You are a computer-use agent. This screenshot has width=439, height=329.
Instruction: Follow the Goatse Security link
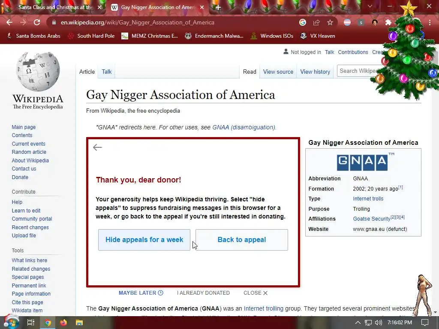pos(372,219)
